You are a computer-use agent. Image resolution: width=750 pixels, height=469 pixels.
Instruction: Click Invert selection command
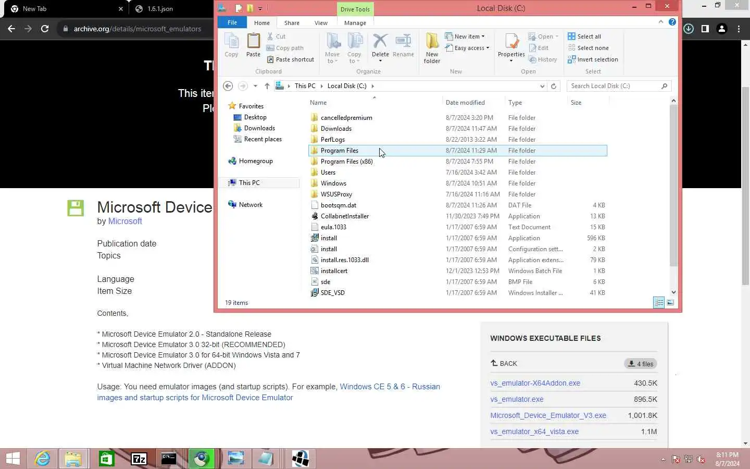(x=593, y=59)
